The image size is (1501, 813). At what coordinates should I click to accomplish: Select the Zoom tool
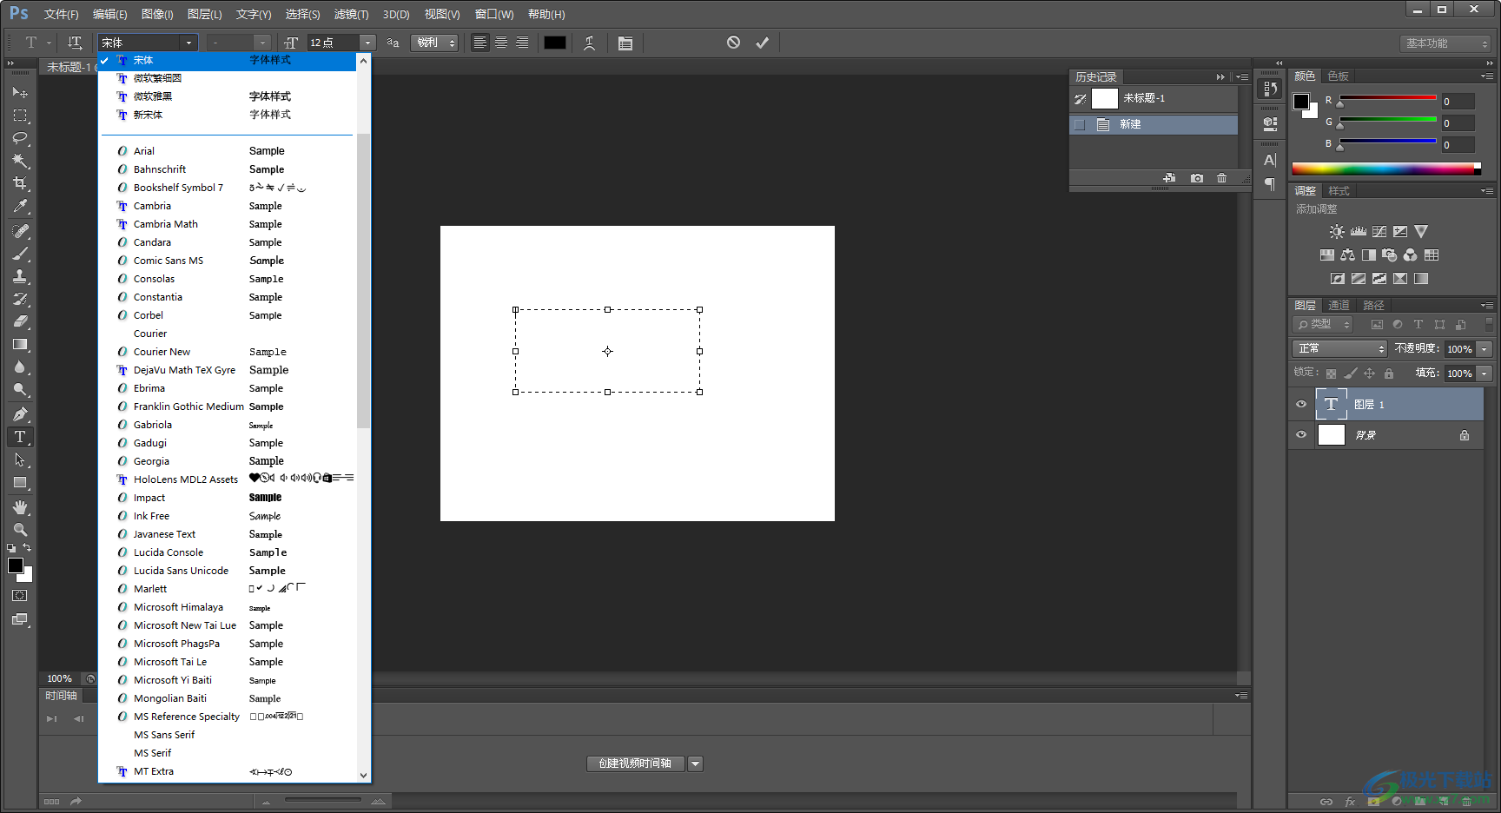click(20, 530)
